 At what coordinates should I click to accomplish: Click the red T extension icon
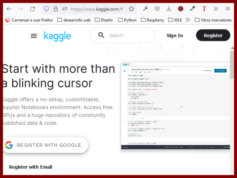pos(204,9)
